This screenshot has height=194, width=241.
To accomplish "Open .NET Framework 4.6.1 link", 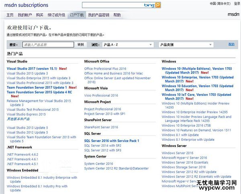I will [x=22, y=159].
